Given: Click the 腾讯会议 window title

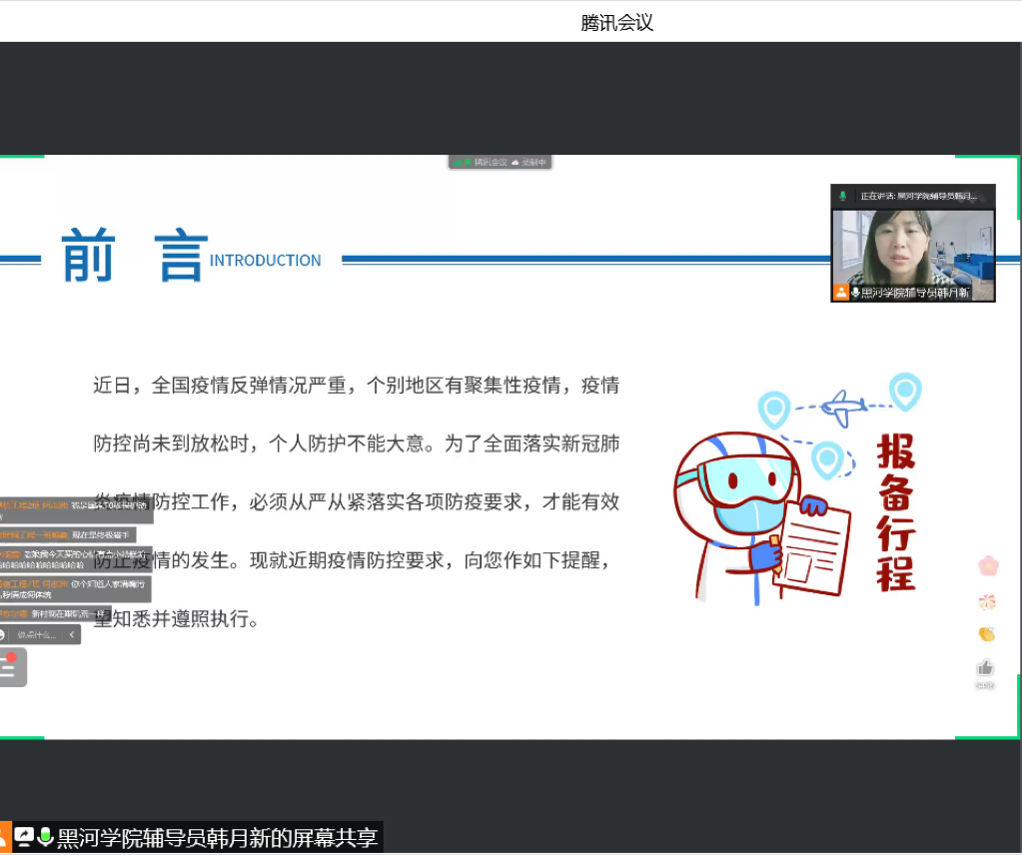Looking at the screenshot, I should coord(616,22).
